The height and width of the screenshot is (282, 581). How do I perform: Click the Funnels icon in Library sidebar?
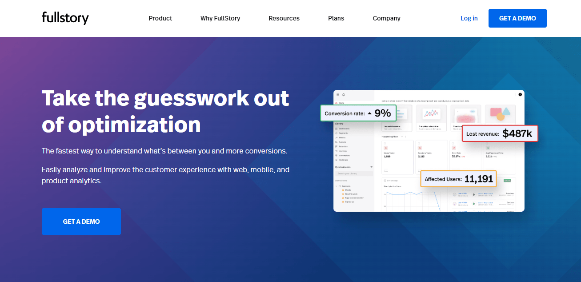337,142
